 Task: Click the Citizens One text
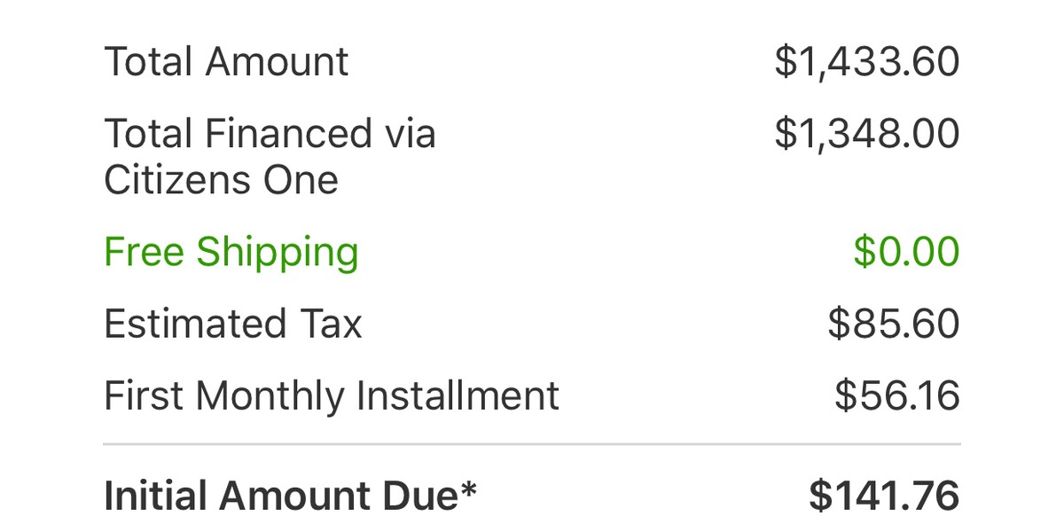point(222,181)
